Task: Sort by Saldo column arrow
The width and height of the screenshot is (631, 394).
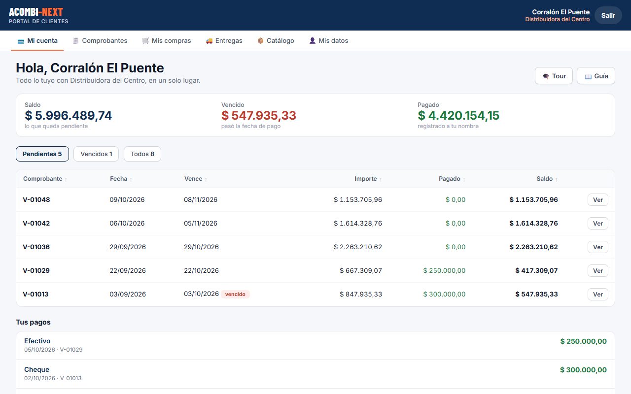Action: point(557,179)
